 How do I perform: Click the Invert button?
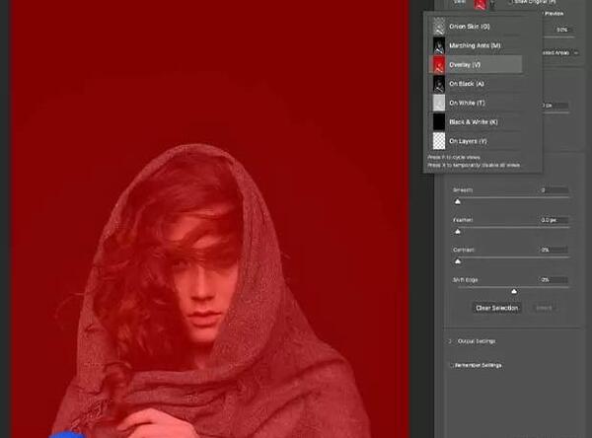[544, 308]
